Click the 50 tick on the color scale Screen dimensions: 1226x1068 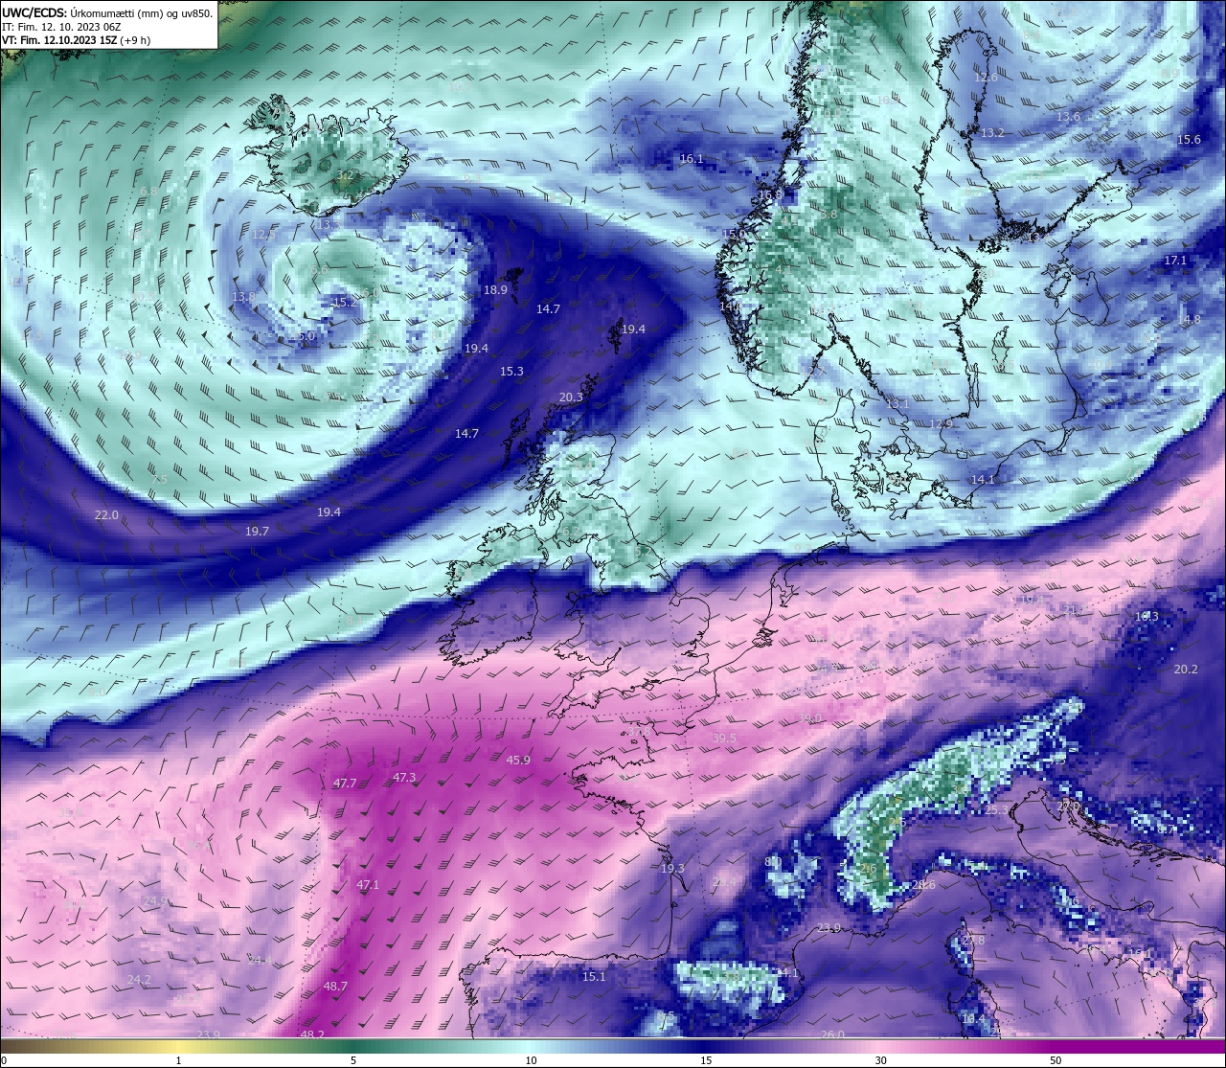[1056, 1060]
